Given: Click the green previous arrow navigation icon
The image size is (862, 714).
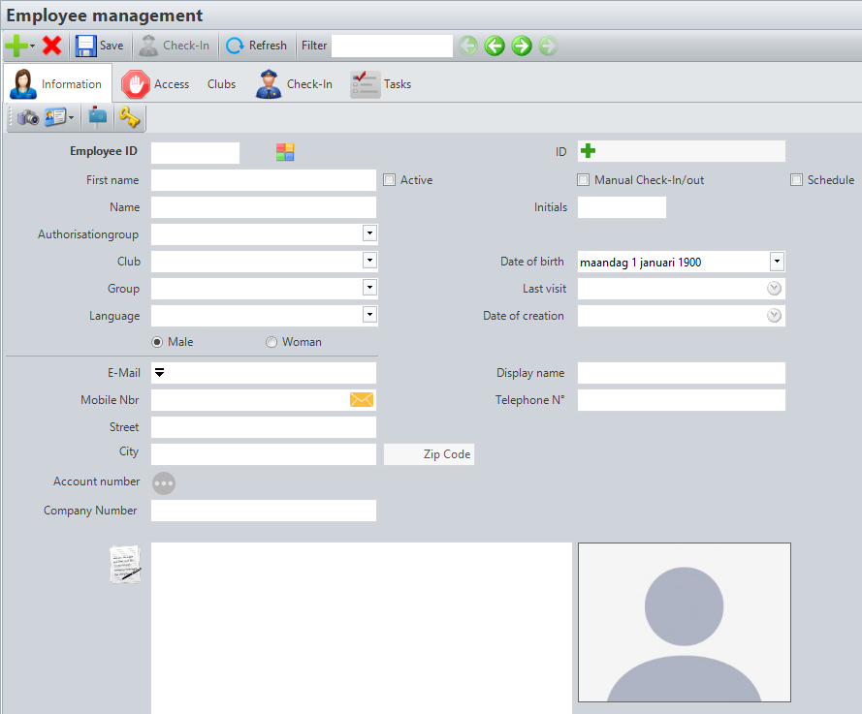Looking at the screenshot, I should point(495,46).
